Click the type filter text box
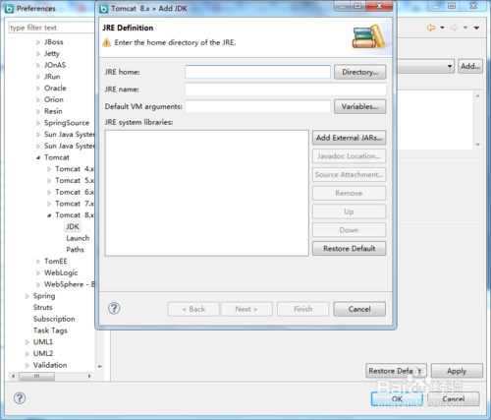The width and height of the screenshot is (491, 420). [51, 28]
